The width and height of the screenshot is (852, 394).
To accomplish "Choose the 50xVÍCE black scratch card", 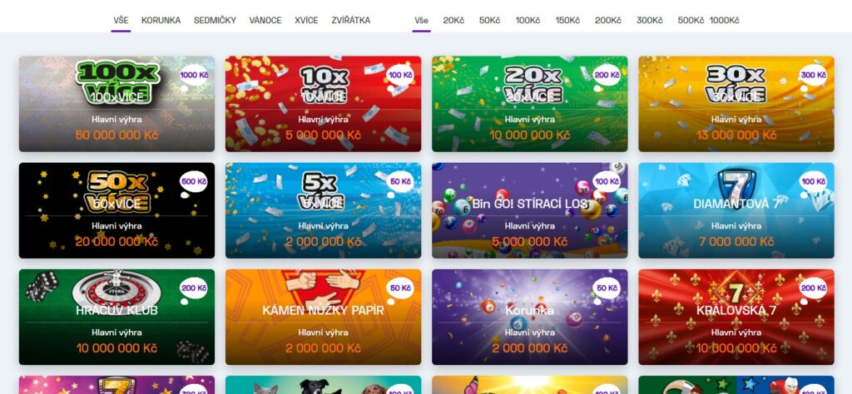I will (x=116, y=210).
